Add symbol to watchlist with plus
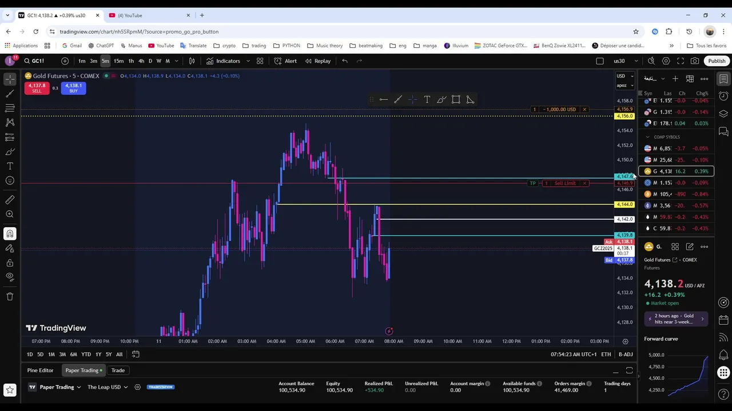 [x=675, y=79]
